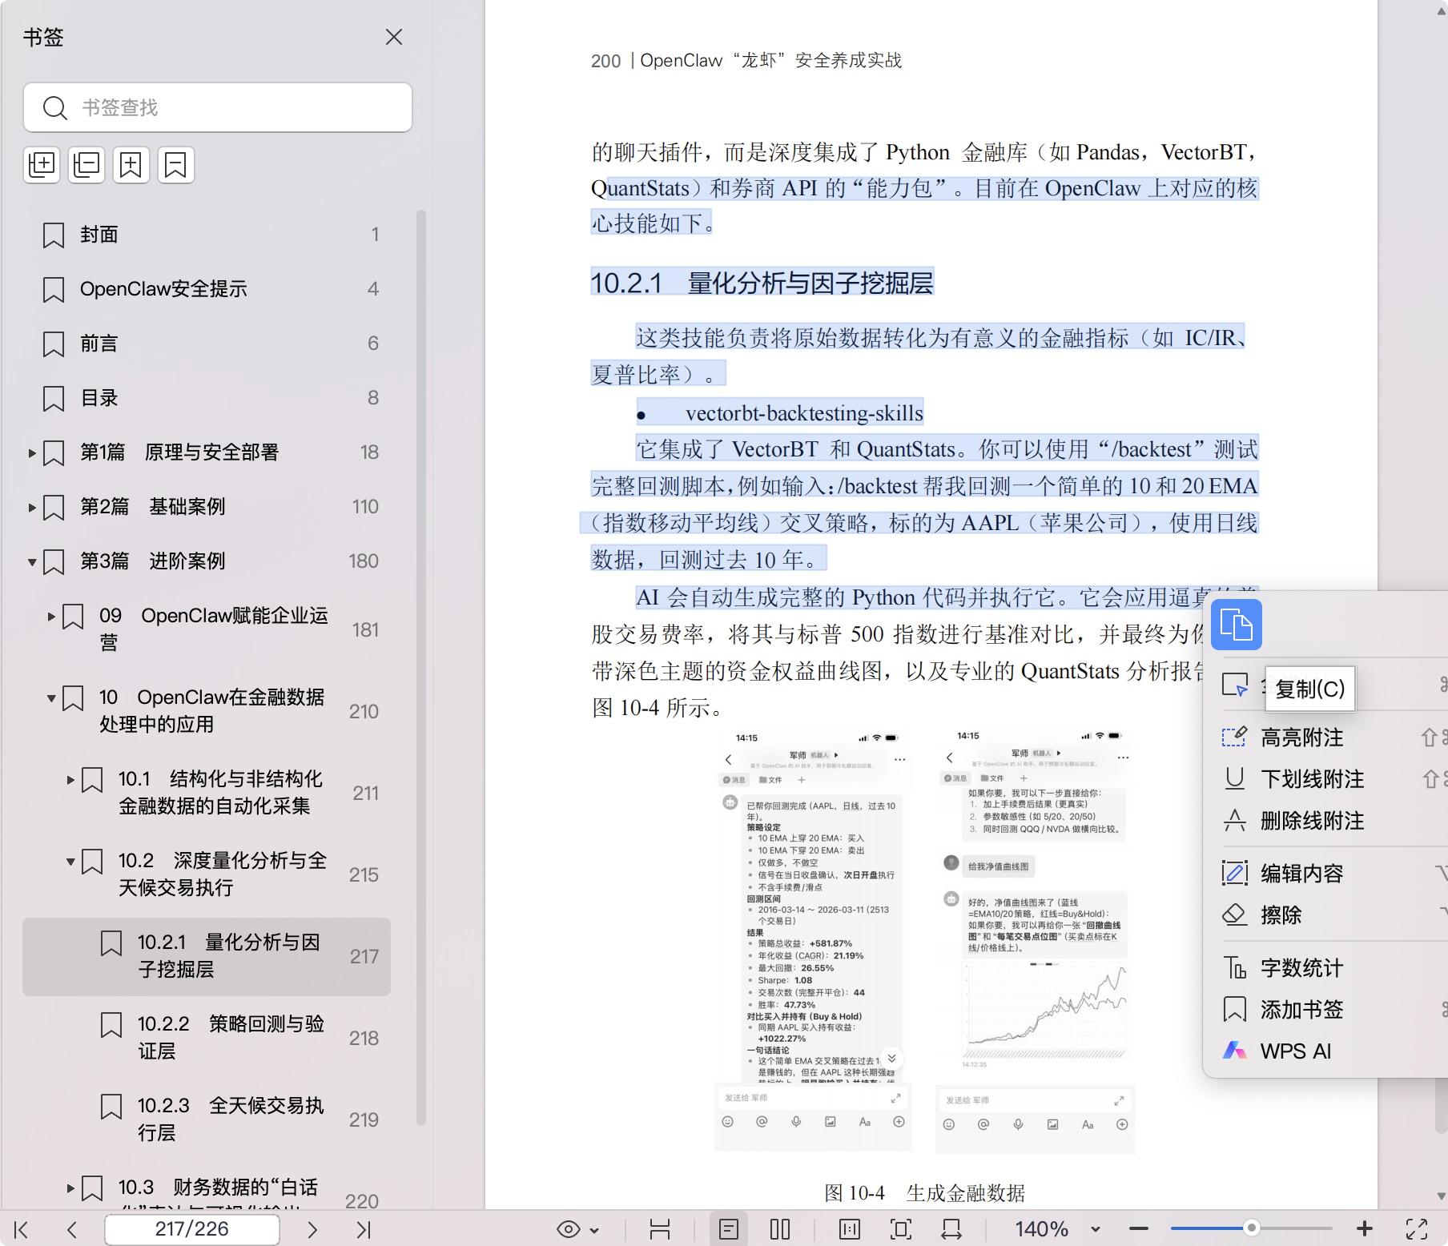Click text vectorbt-backtesting-skills
The width and height of the screenshot is (1448, 1246).
coord(804,413)
